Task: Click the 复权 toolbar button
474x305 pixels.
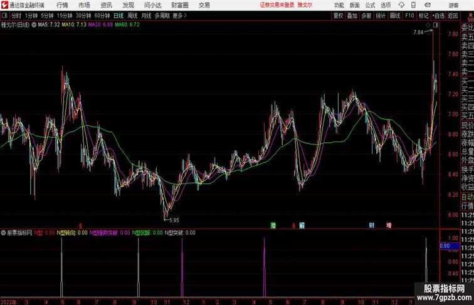Action: coord(339,16)
